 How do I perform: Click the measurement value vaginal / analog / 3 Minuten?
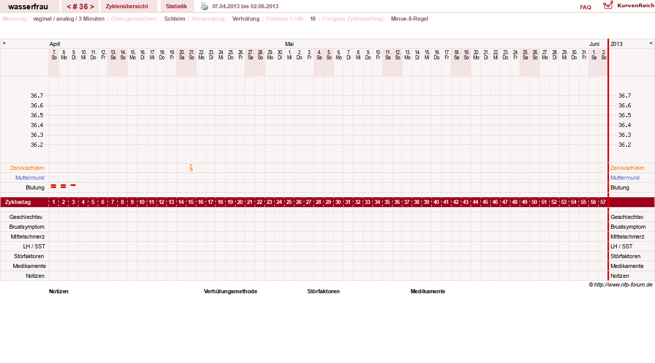point(69,19)
